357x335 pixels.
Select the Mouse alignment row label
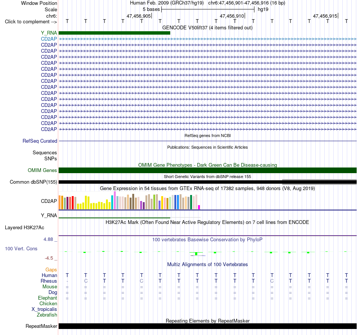(x=50, y=287)
